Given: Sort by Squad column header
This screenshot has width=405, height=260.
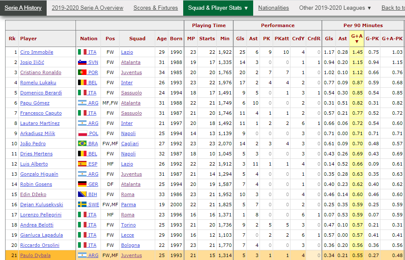Looking at the screenshot, I should [137, 39].
